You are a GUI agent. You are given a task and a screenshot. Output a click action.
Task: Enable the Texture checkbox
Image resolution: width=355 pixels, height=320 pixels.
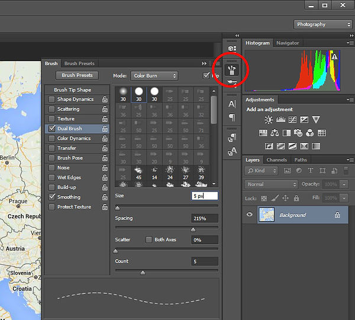[52, 119]
